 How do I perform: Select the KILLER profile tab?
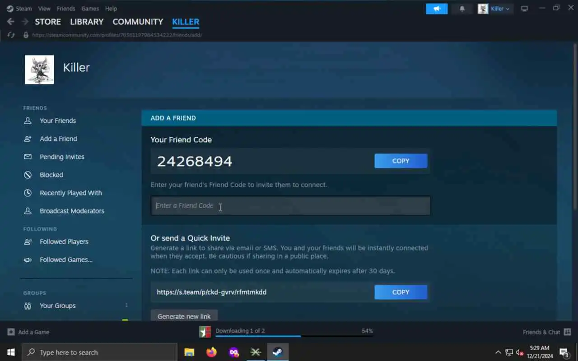click(186, 22)
